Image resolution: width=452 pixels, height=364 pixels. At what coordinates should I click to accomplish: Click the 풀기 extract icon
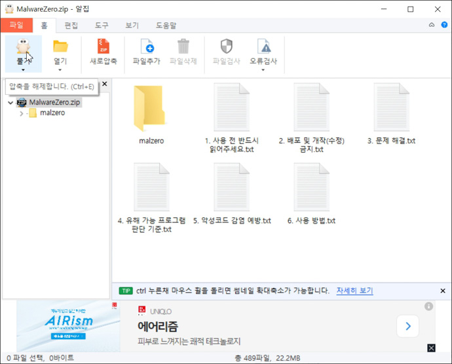(23, 46)
